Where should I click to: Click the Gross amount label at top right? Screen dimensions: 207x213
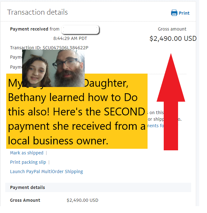[172, 29]
